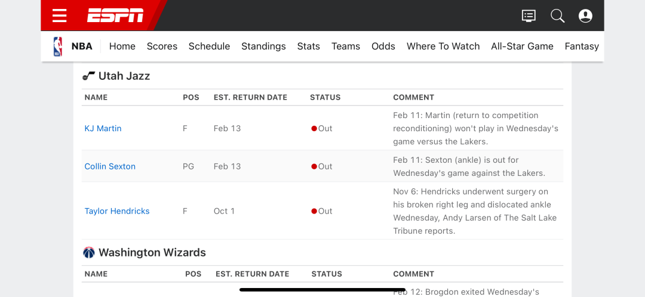The height and width of the screenshot is (297, 645).
Task: View the All-Star Game section
Action: click(522, 46)
